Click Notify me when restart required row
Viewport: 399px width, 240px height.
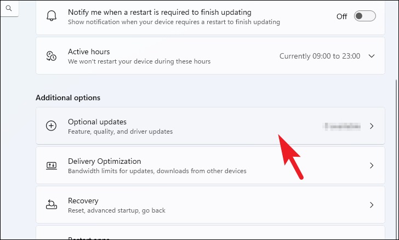(210, 17)
